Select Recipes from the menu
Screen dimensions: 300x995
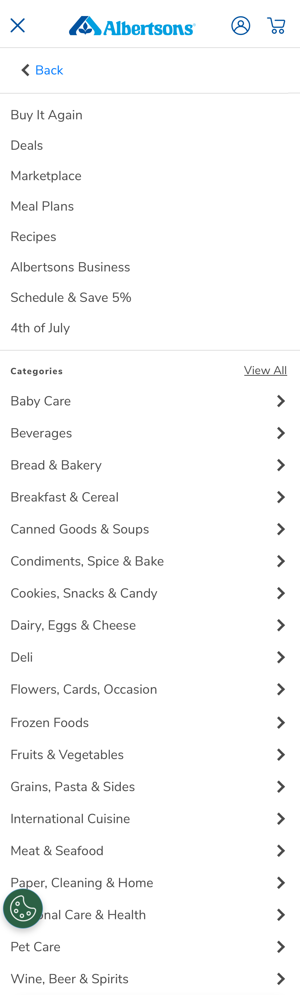tap(34, 236)
